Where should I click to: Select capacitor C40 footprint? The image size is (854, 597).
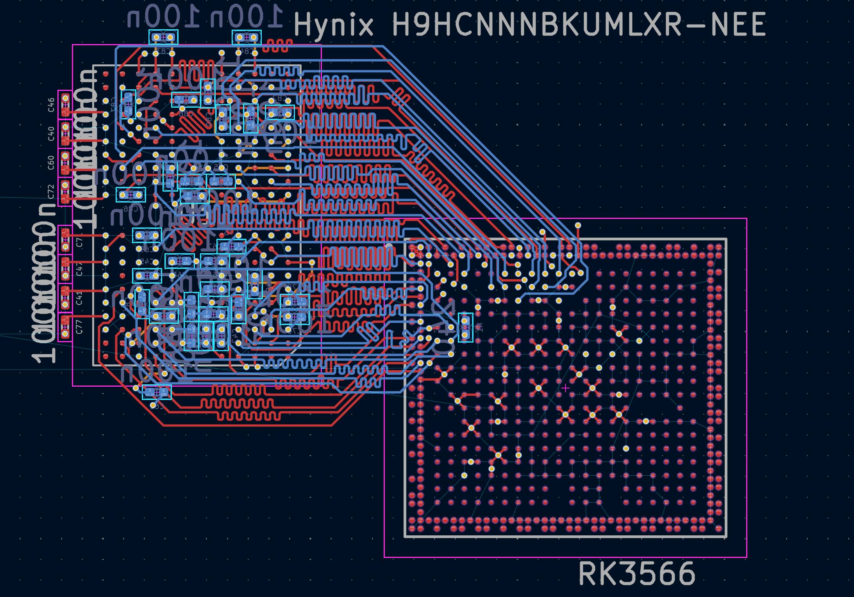(65, 134)
